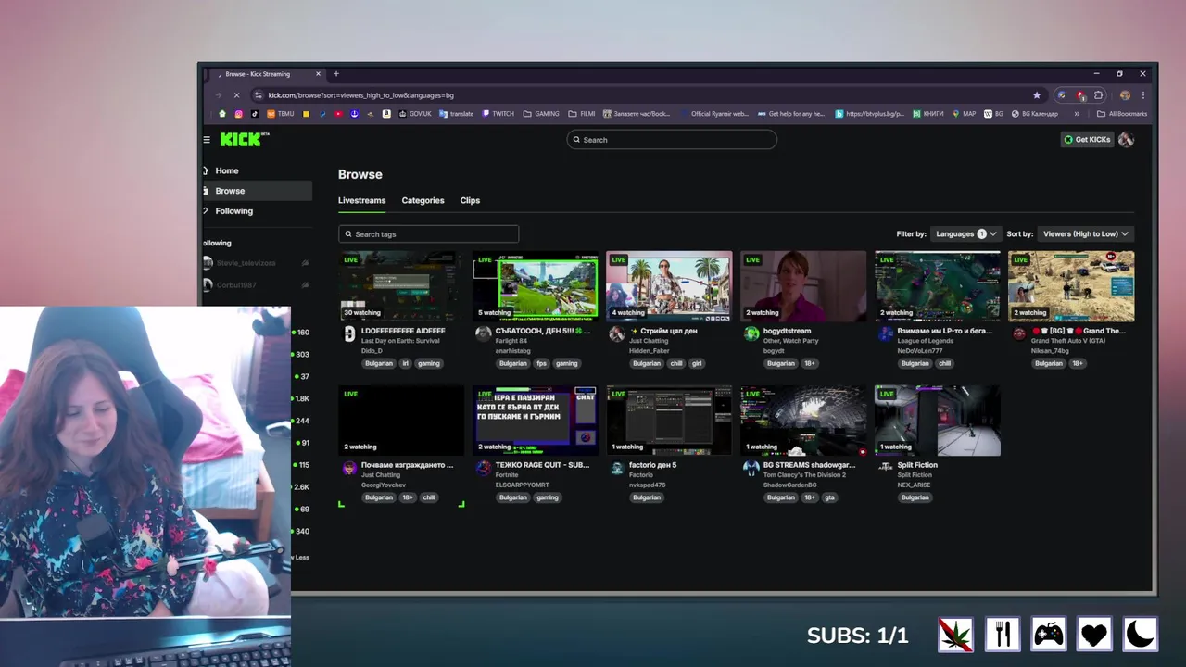1186x667 pixels.
Task: Open the bogydtstream stream thumbnail
Action: click(x=802, y=286)
